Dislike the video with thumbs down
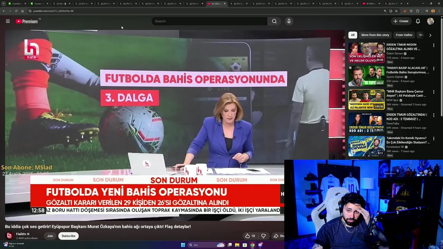The width and height of the screenshot is (443, 249). click(263, 236)
